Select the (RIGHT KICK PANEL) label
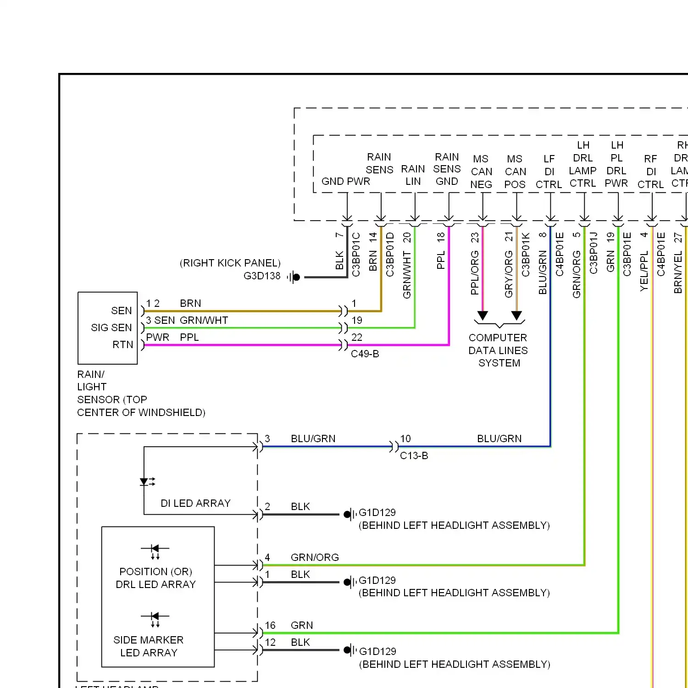The image size is (688, 688). point(230,263)
